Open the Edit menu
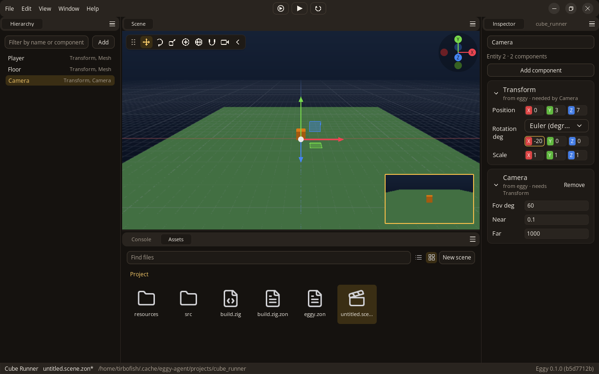 click(x=27, y=8)
